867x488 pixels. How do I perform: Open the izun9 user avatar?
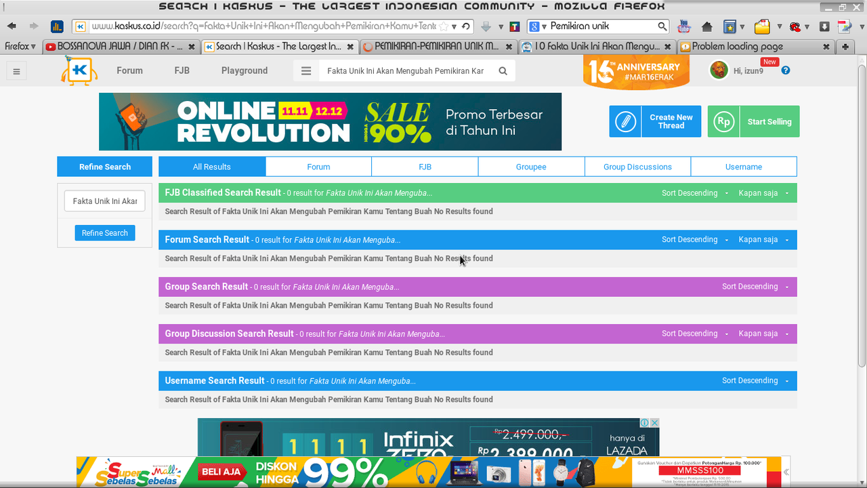point(719,70)
